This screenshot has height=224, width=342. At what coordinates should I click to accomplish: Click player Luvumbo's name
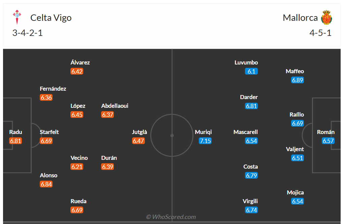[x=246, y=62]
